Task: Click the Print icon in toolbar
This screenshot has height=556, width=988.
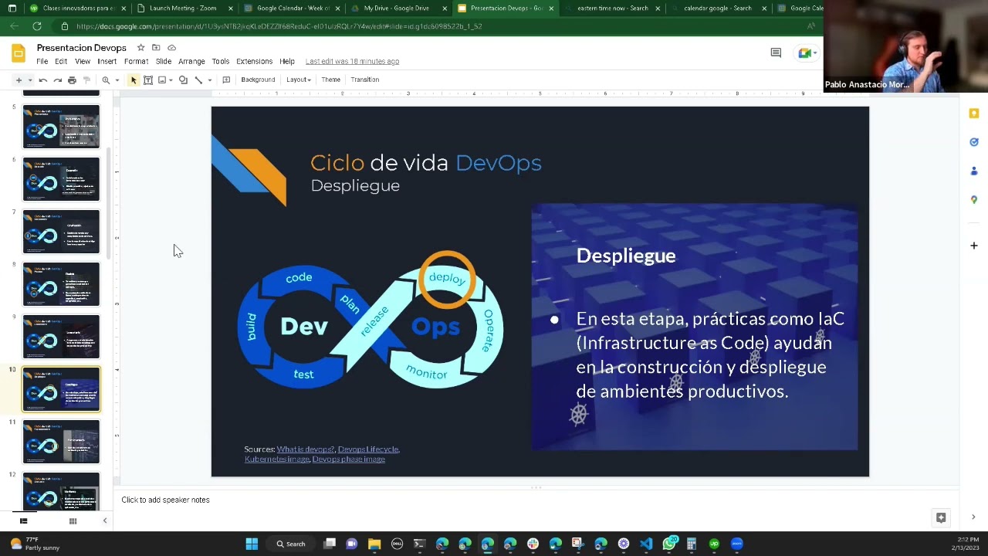Action: click(x=72, y=80)
